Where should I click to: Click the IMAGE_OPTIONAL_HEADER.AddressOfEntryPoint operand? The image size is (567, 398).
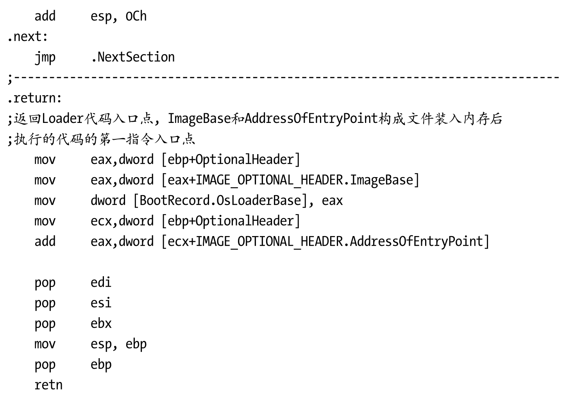(338, 242)
